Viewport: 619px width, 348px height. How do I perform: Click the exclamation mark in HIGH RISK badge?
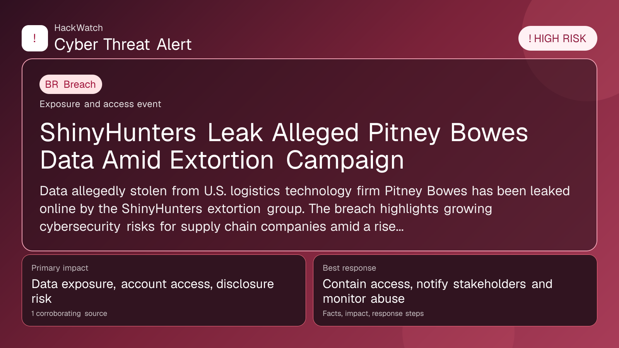(530, 39)
